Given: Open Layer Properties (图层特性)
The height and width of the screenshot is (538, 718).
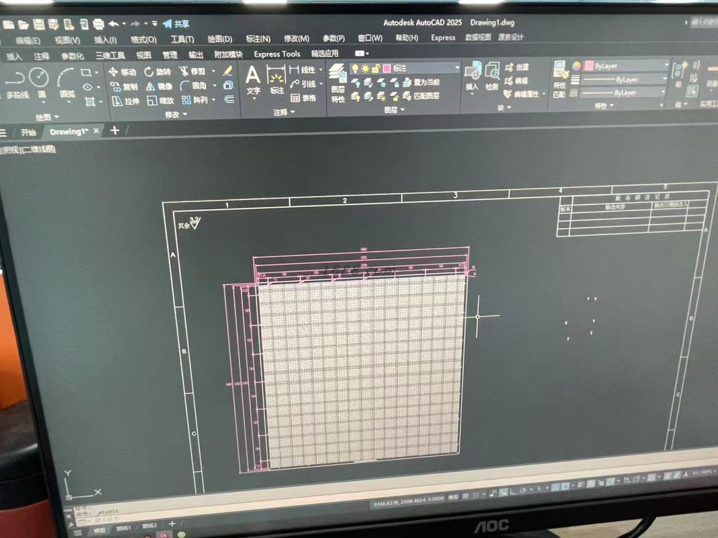Looking at the screenshot, I should (x=338, y=83).
